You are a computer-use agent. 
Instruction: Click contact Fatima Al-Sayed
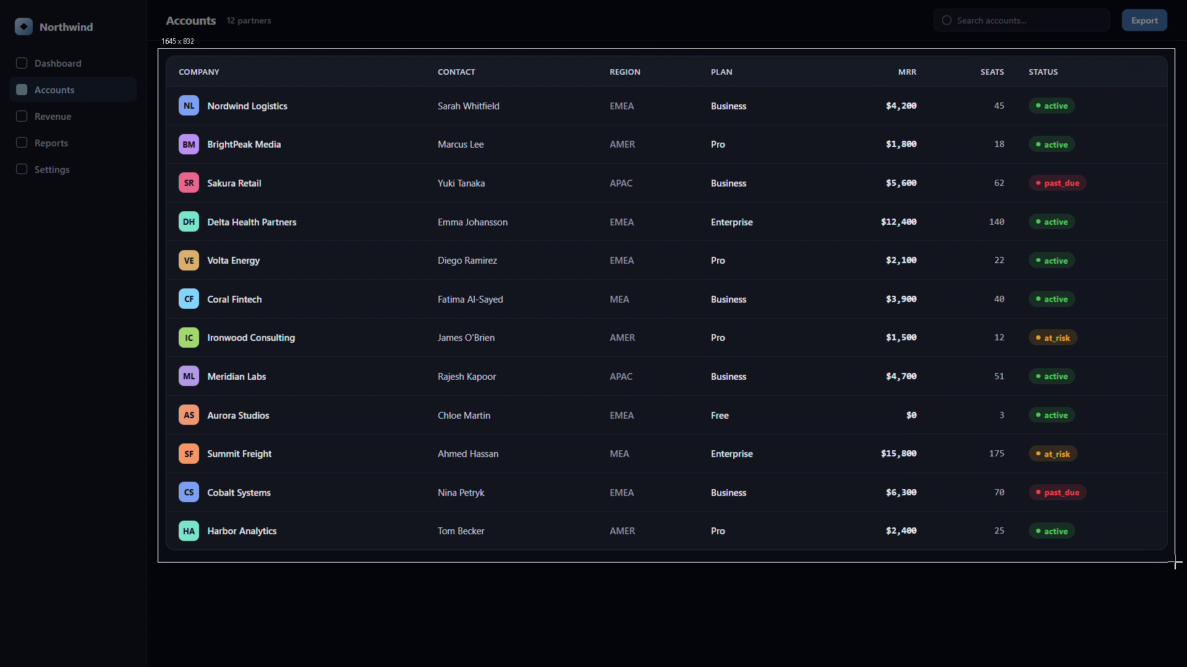click(470, 300)
